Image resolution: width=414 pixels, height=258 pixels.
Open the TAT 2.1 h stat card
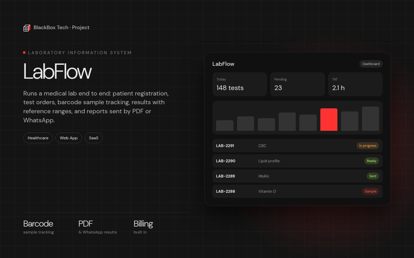pyautogui.click(x=355, y=84)
